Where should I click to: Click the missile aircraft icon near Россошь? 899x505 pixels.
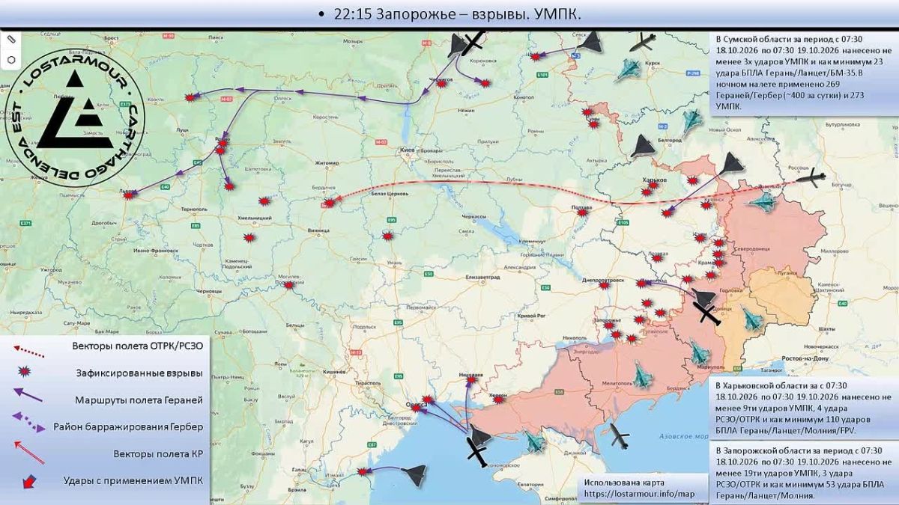(x=811, y=178)
